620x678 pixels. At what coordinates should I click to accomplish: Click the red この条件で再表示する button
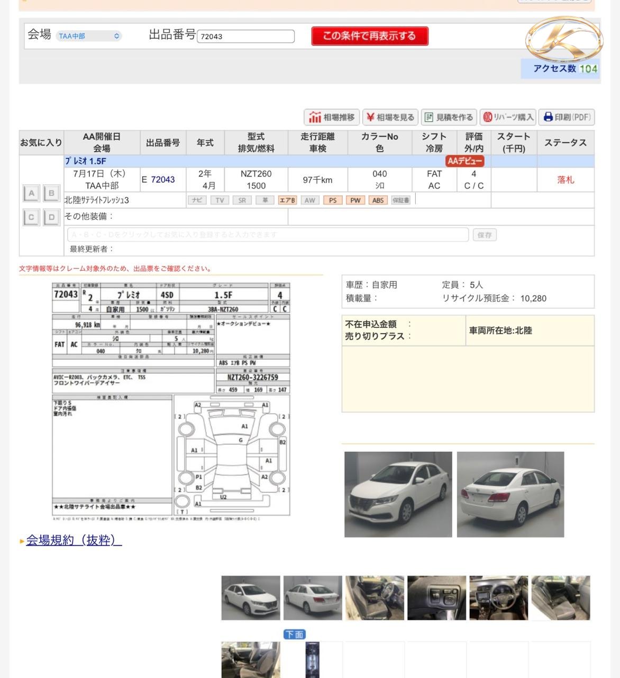pyautogui.click(x=370, y=36)
